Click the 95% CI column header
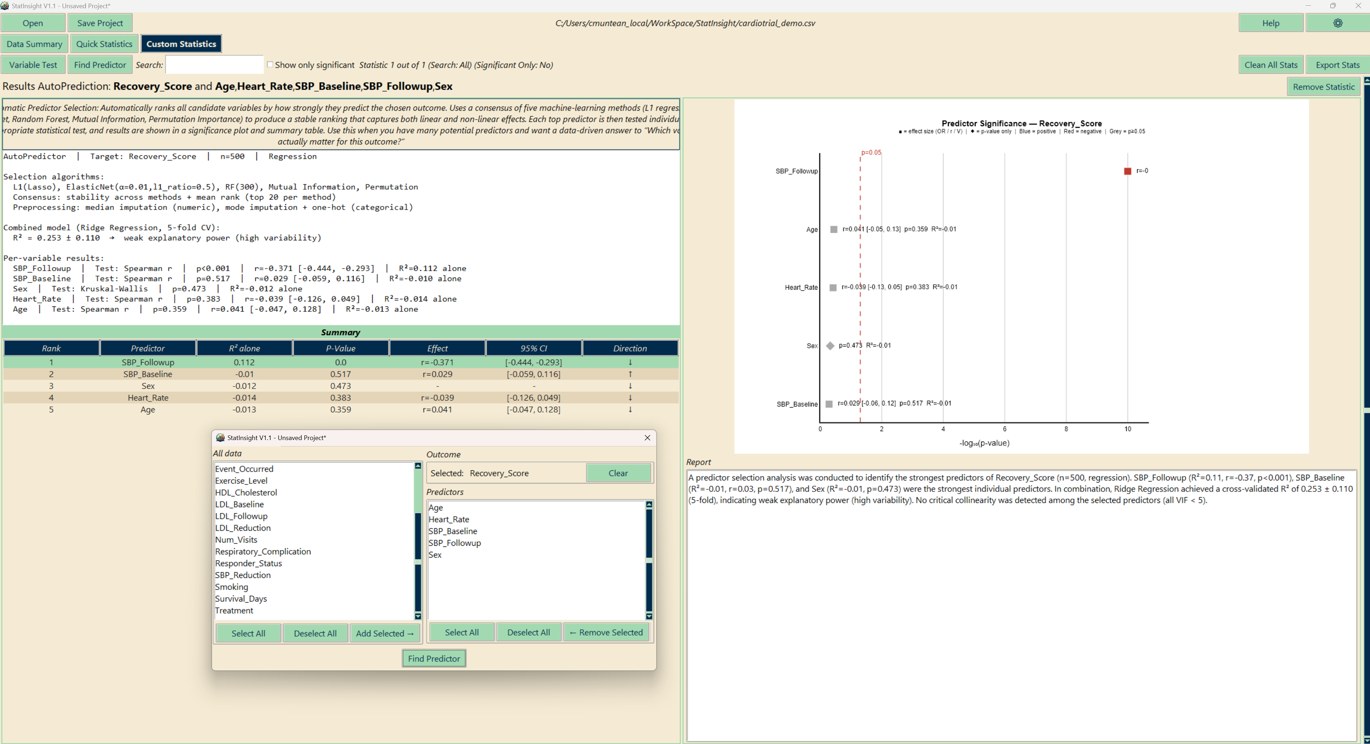Viewport: 1370px width, 744px height. tap(534, 348)
